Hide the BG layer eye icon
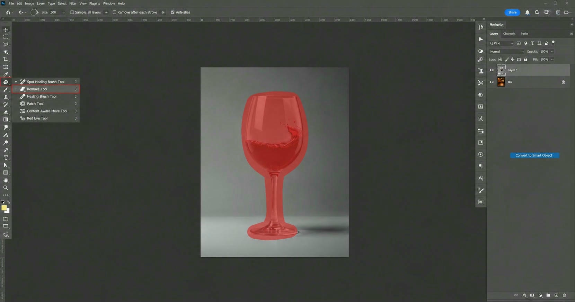 492,82
